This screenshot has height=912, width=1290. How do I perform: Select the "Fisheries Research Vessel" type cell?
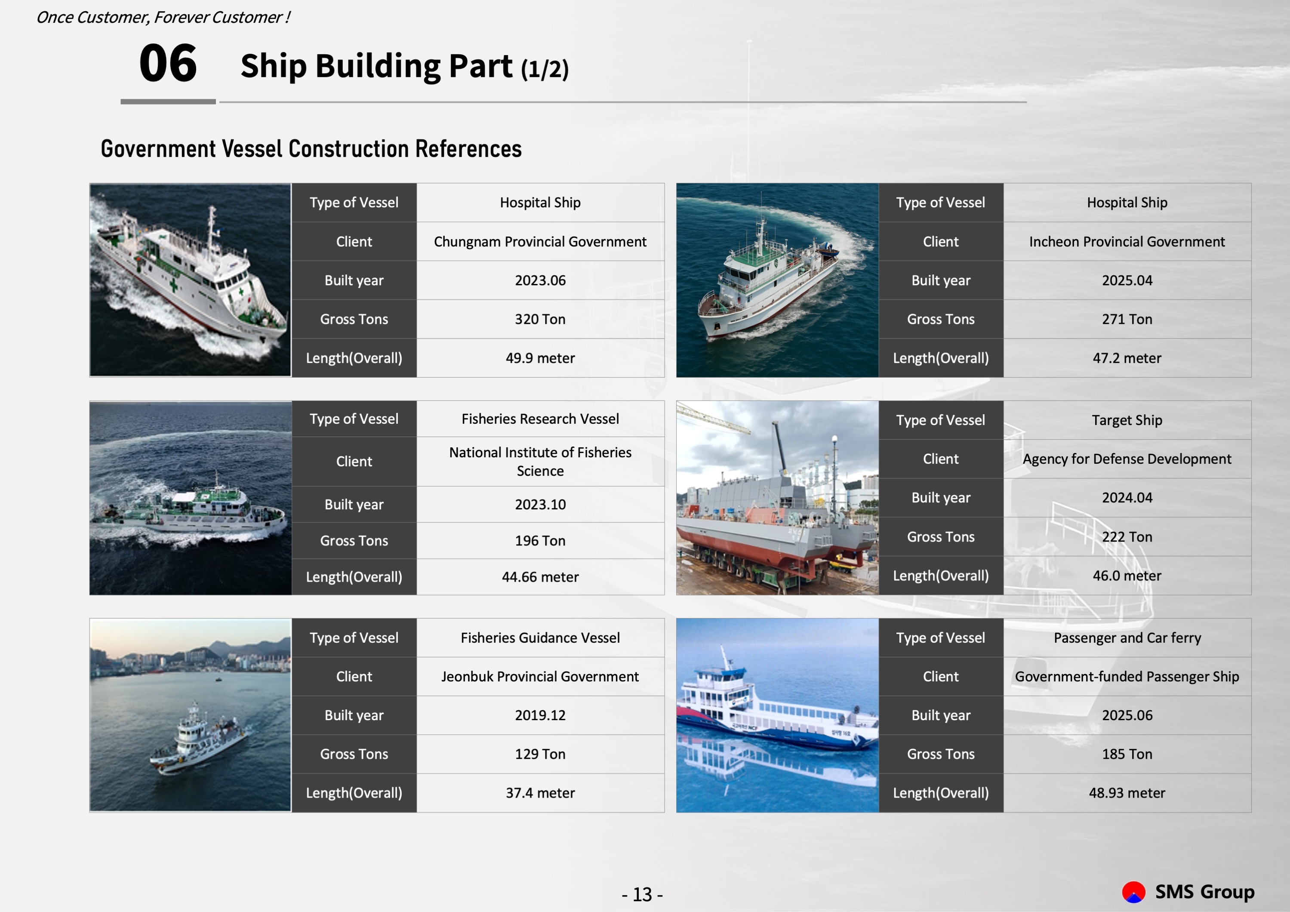tap(541, 419)
